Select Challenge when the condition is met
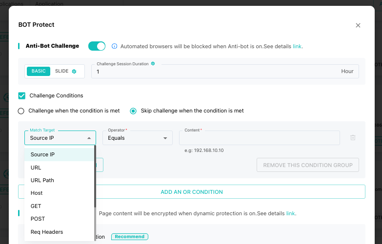Screen dimensions: 382x244 21,111
